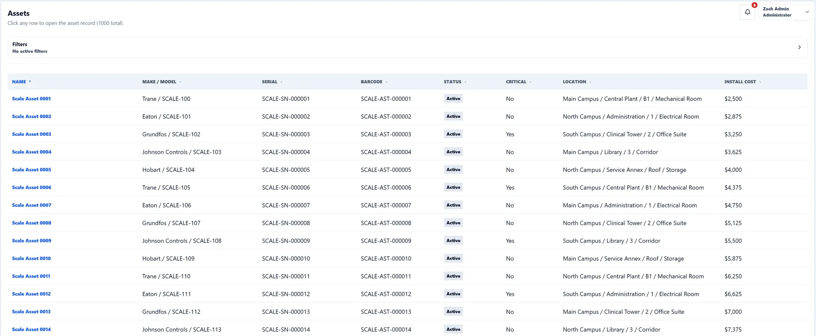
Task: Open Scale Asset 0014 record
Action: [31, 329]
